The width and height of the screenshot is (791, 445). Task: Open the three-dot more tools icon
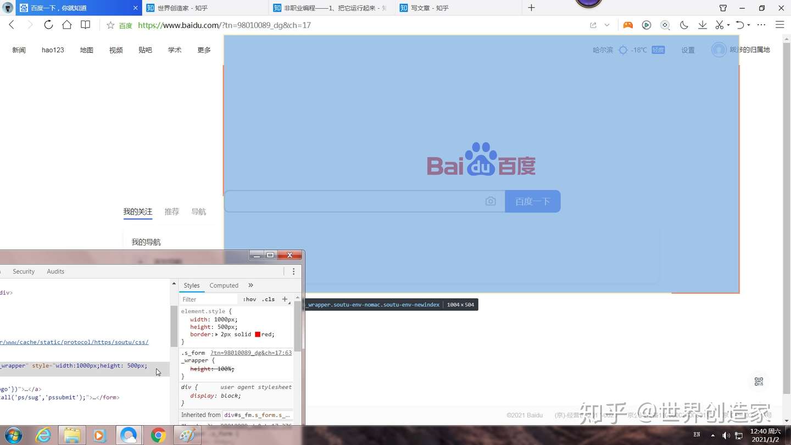point(761,25)
